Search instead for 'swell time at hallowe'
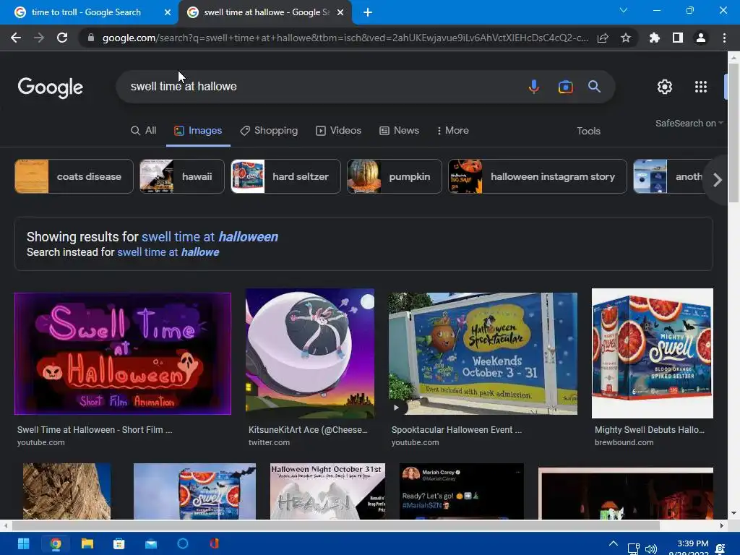 click(x=168, y=252)
